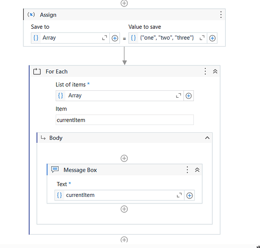This screenshot has width=260, height=248.
Task: Add activity above Message Box in Body
Action: pyautogui.click(x=124, y=158)
